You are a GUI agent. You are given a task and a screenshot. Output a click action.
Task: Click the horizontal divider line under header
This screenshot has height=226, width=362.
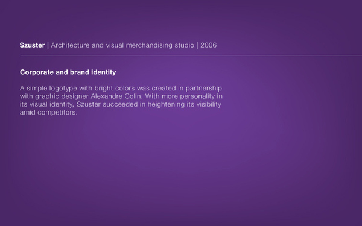(191, 55)
